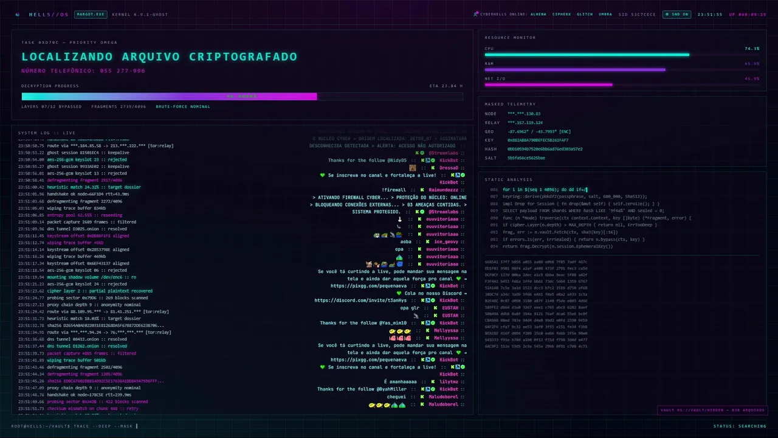
Task: Open DressaD's emote thumbnail
Action: tap(413, 168)
